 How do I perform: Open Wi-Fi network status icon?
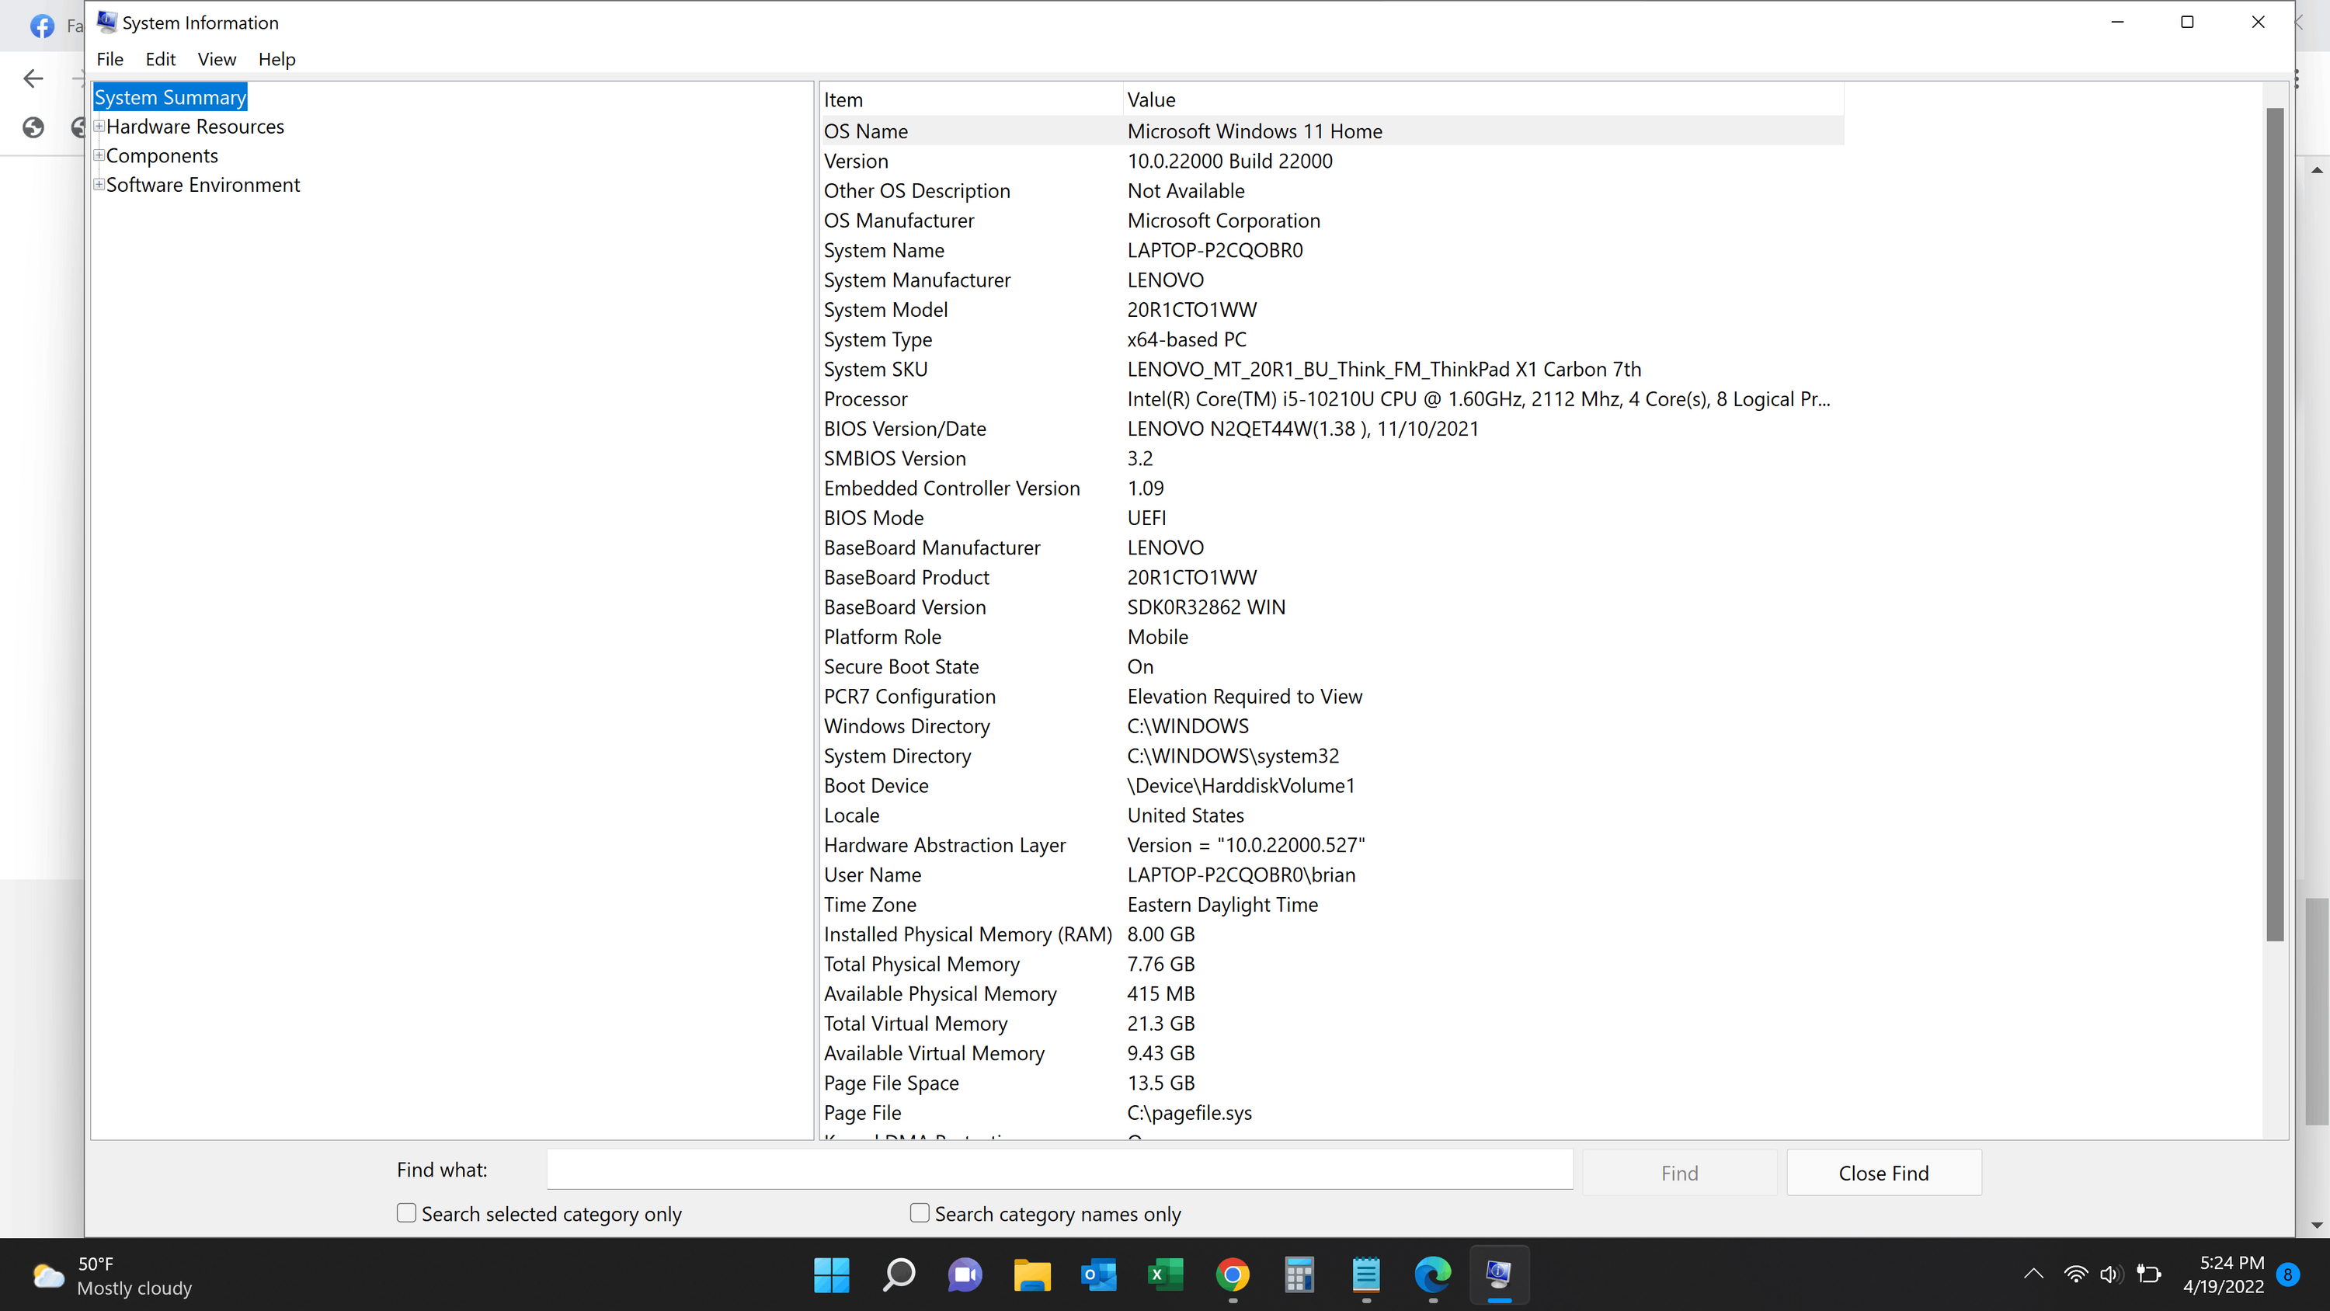point(2076,1274)
